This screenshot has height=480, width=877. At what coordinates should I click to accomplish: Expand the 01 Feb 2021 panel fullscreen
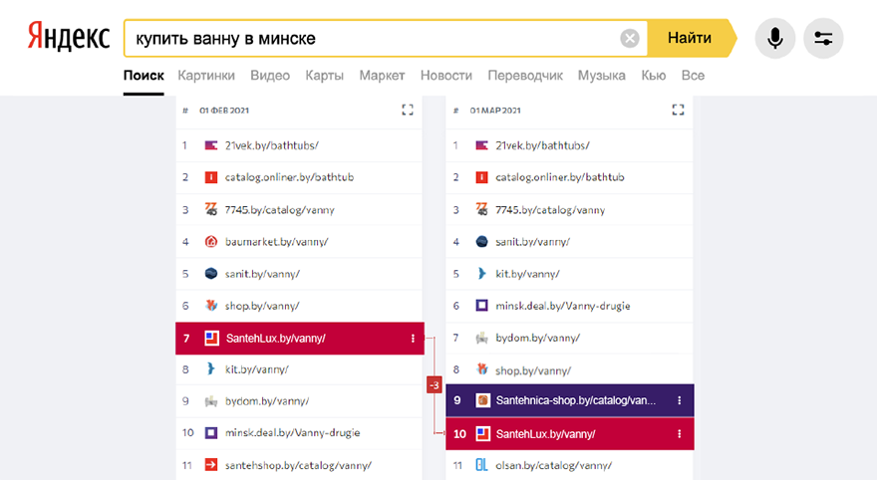(407, 110)
